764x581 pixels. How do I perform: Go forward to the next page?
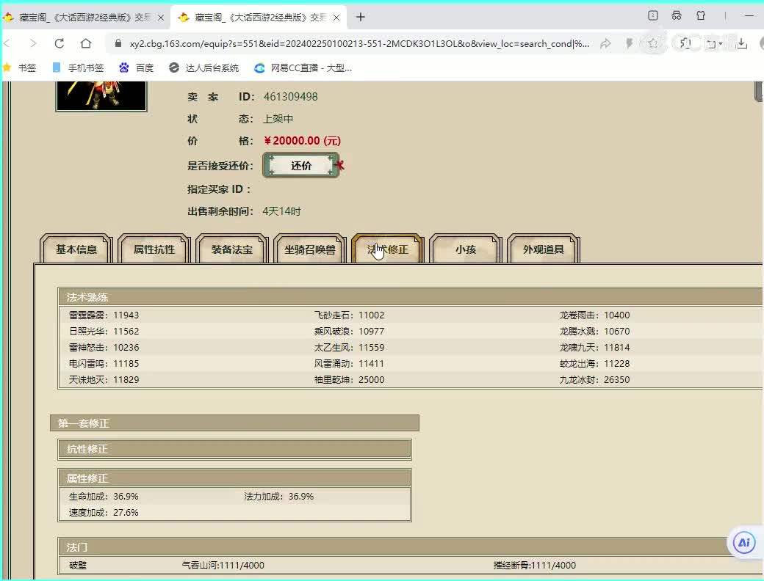[33, 43]
